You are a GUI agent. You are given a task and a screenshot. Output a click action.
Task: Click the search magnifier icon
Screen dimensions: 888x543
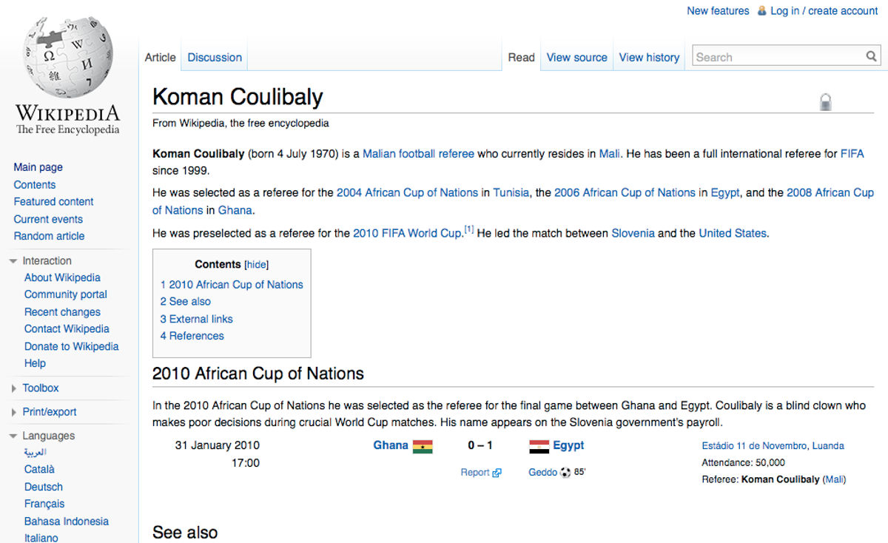871,56
